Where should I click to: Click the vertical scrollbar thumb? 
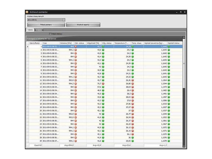184,64
